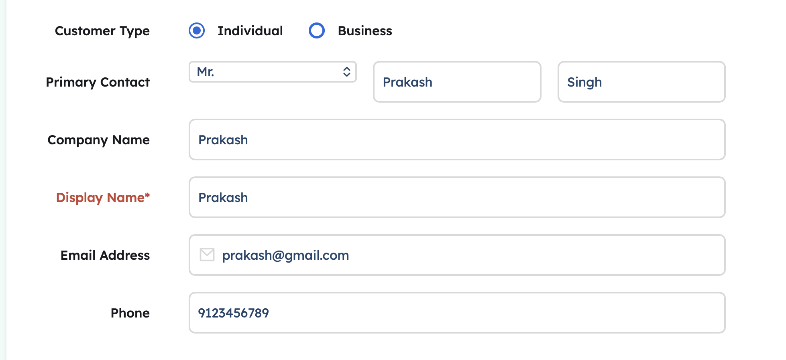The image size is (786, 360).
Task: Click the Phone label
Action: pyautogui.click(x=130, y=313)
